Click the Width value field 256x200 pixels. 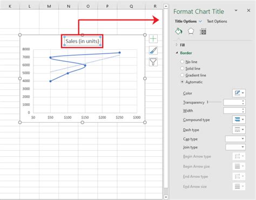tap(232, 110)
